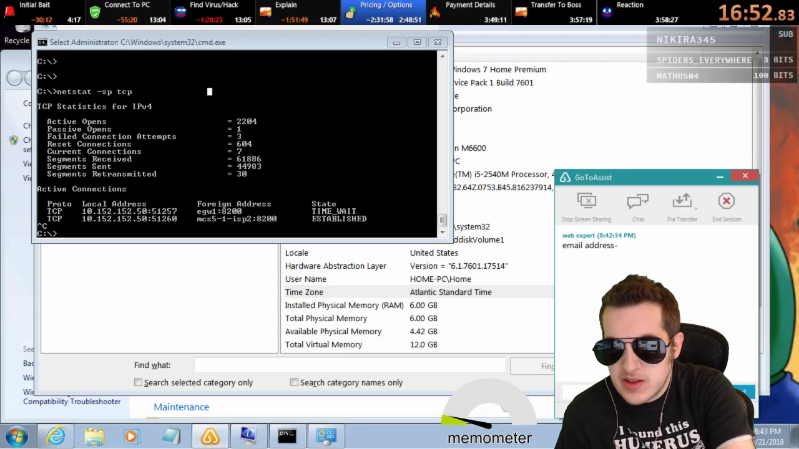This screenshot has width=799, height=449.
Task: Select the Recycle Bin desktop icon
Action: (x=17, y=34)
